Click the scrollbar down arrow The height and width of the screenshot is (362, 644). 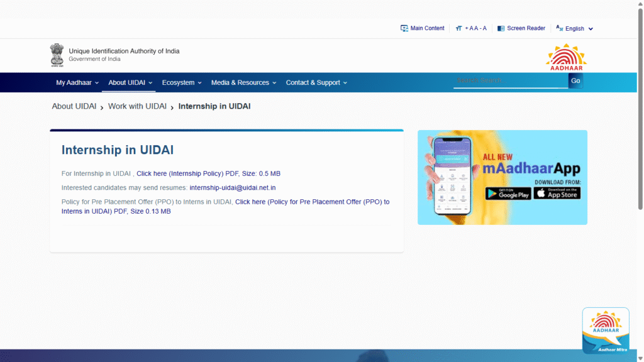(640, 359)
